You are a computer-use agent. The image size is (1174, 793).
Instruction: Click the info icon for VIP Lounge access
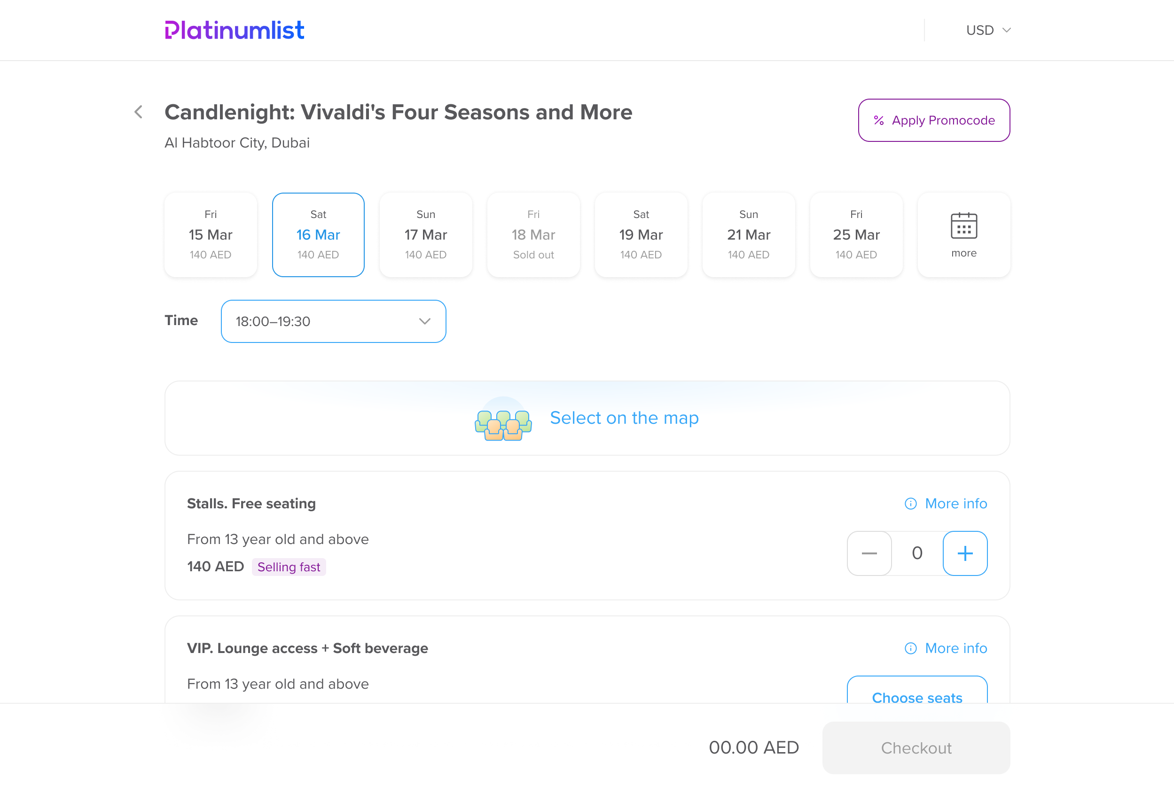point(910,648)
